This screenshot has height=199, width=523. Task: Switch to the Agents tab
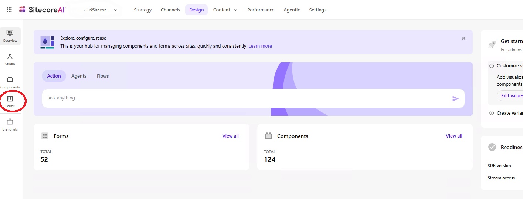pyautogui.click(x=79, y=76)
